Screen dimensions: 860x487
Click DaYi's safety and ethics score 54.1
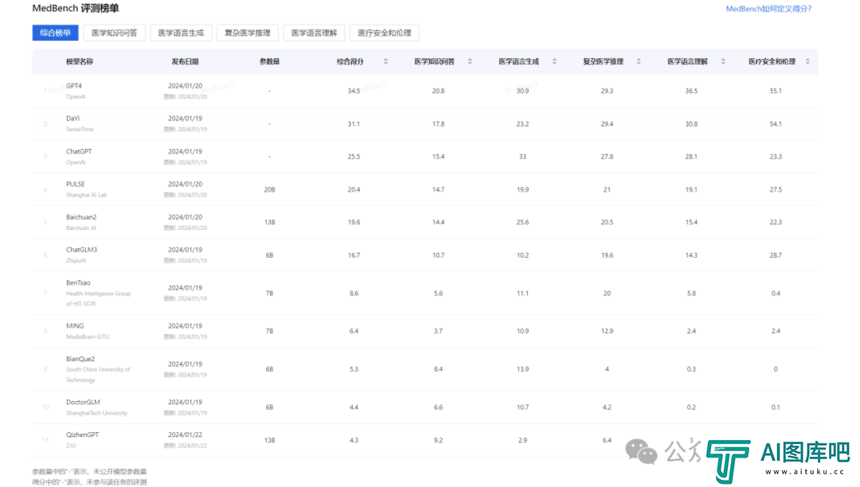coord(776,124)
